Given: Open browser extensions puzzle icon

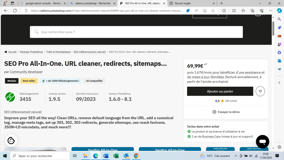Looking at the screenshot, I should click(x=224, y=11).
